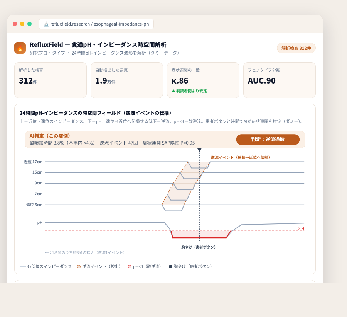The image size is (347, 317).
Task: Click the green maximize window dot
Action: [x=29, y=24]
